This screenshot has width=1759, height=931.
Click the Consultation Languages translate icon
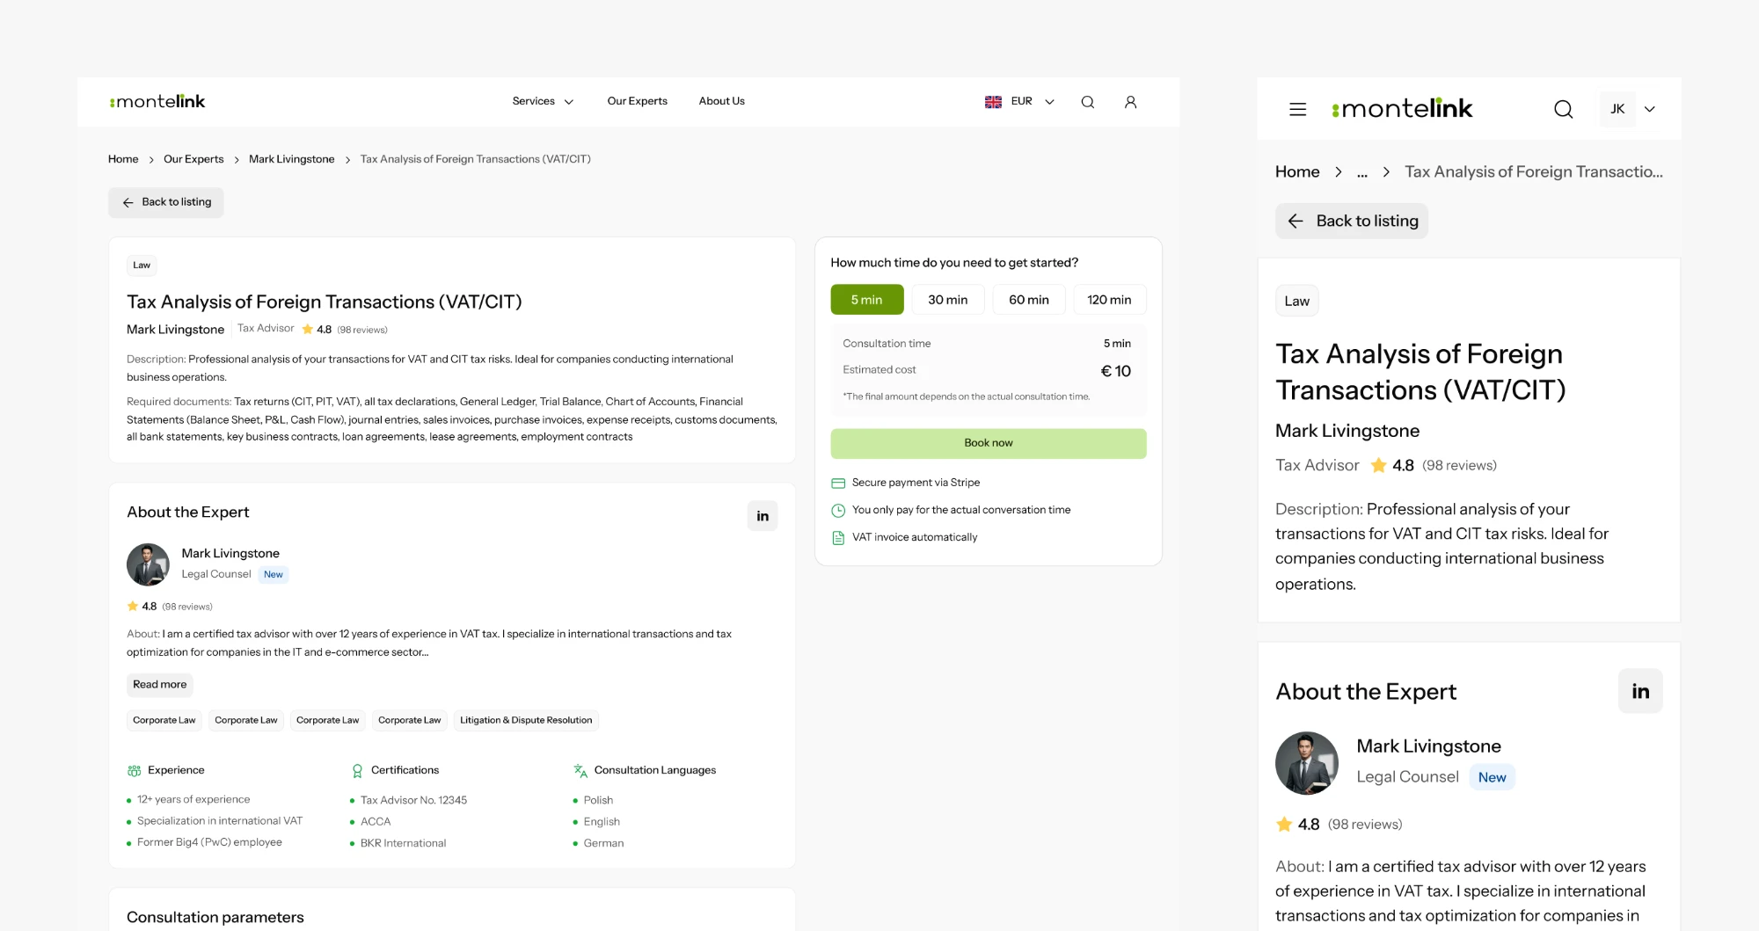click(580, 771)
